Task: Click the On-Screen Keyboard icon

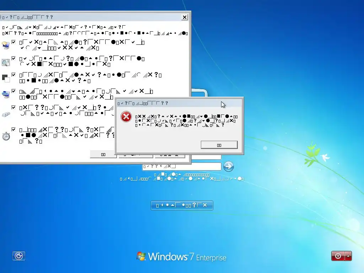Action: [6, 94]
